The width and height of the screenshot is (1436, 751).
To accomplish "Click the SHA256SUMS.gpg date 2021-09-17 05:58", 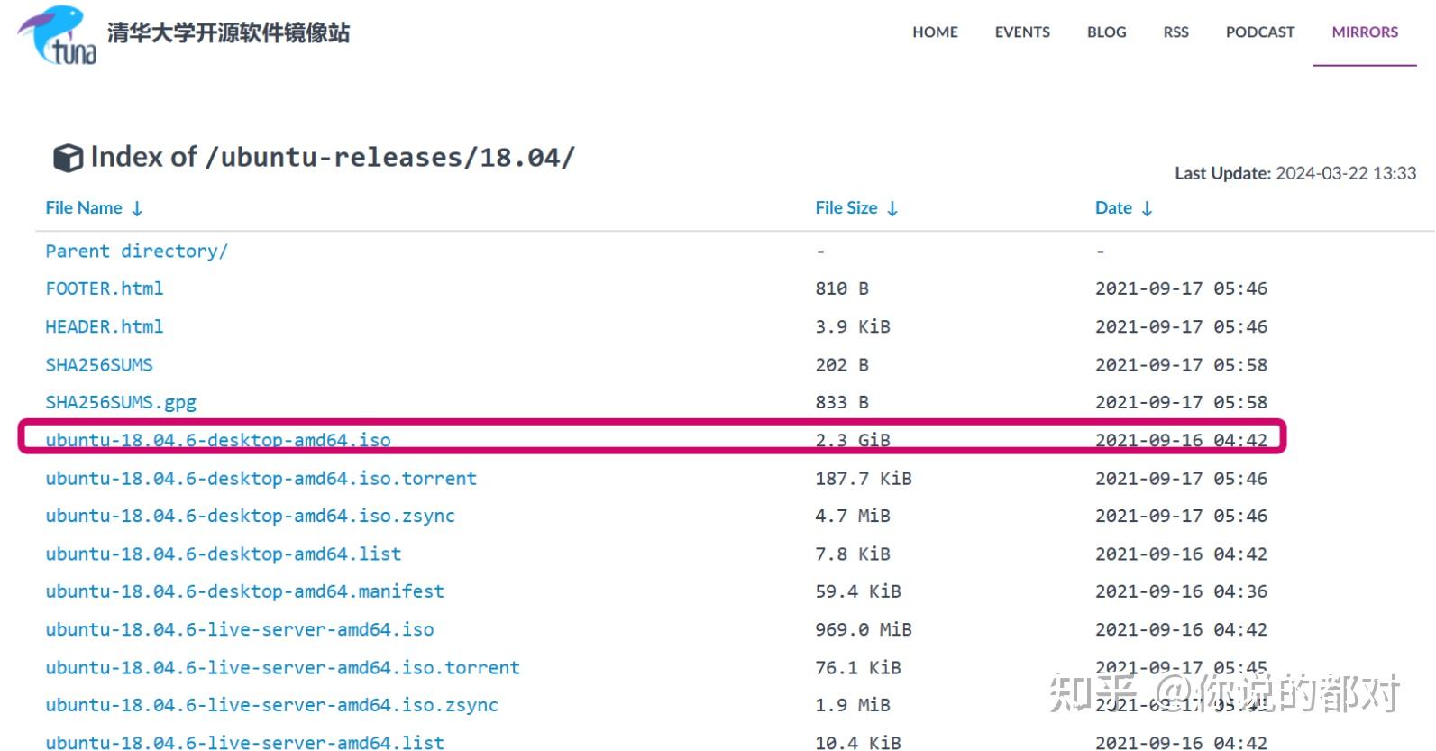I will coord(1181,402).
